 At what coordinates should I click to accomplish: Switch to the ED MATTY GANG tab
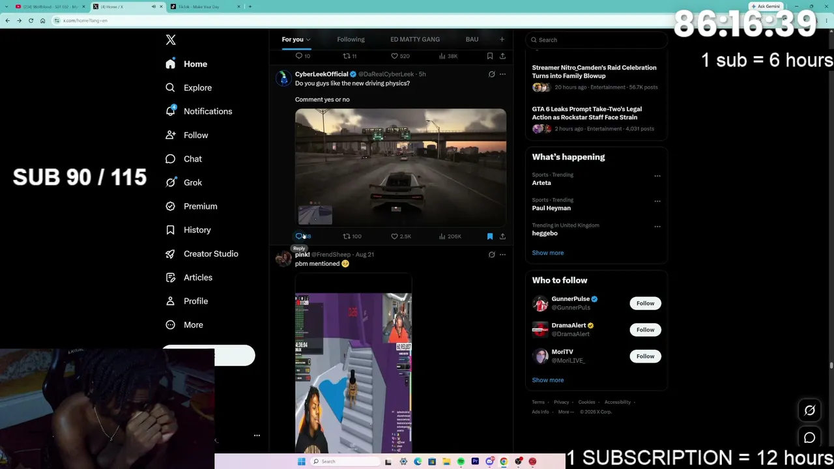[415, 40]
